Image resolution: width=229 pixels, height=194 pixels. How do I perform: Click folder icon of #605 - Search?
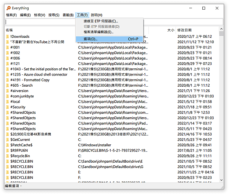pyautogui.click(x=8, y=85)
